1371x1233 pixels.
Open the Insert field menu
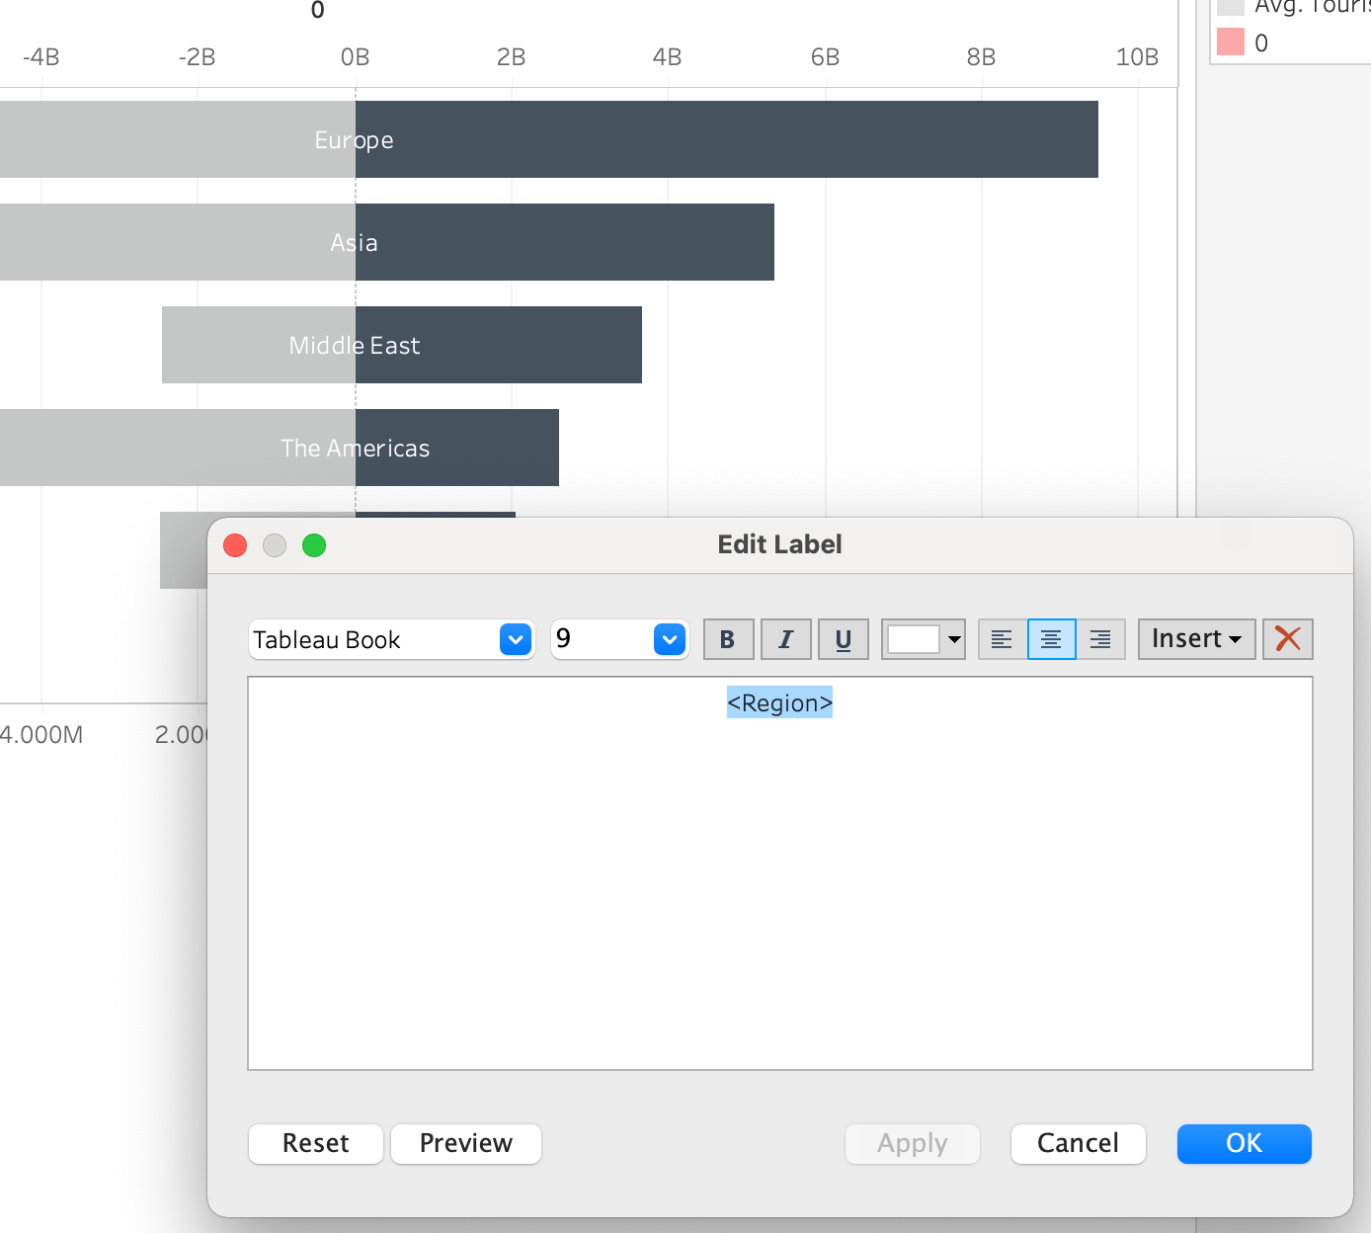(x=1195, y=639)
